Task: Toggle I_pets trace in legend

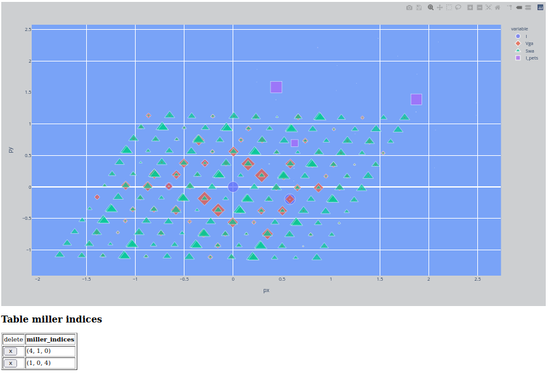Action: [x=527, y=58]
